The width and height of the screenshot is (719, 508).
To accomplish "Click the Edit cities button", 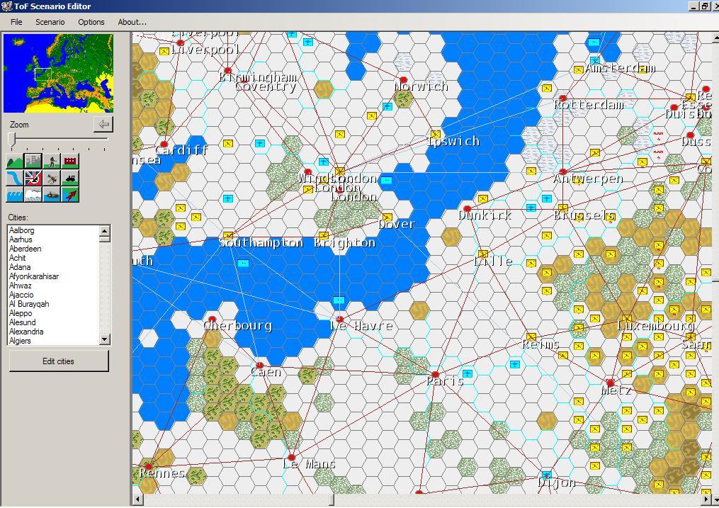I will pyautogui.click(x=59, y=361).
